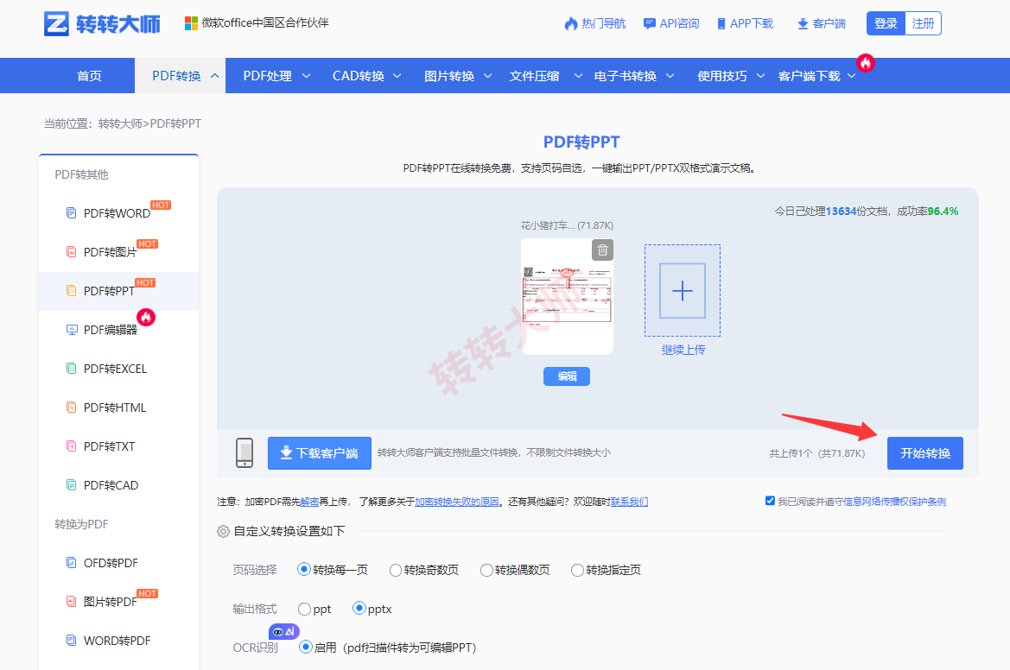
Task: Click the 开始转换 button
Action: pyautogui.click(x=925, y=453)
